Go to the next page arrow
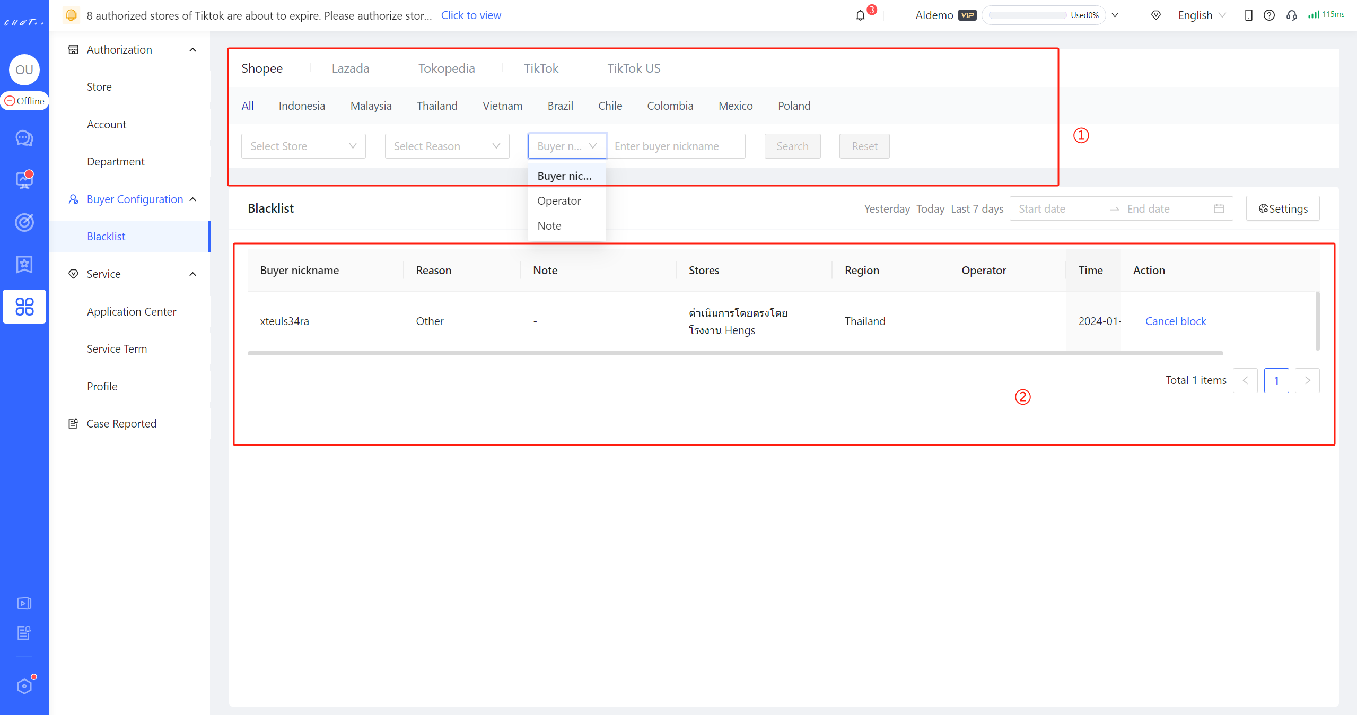 click(x=1307, y=380)
